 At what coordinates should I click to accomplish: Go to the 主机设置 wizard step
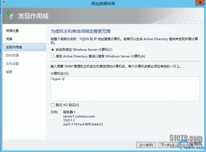pos(12,64)
